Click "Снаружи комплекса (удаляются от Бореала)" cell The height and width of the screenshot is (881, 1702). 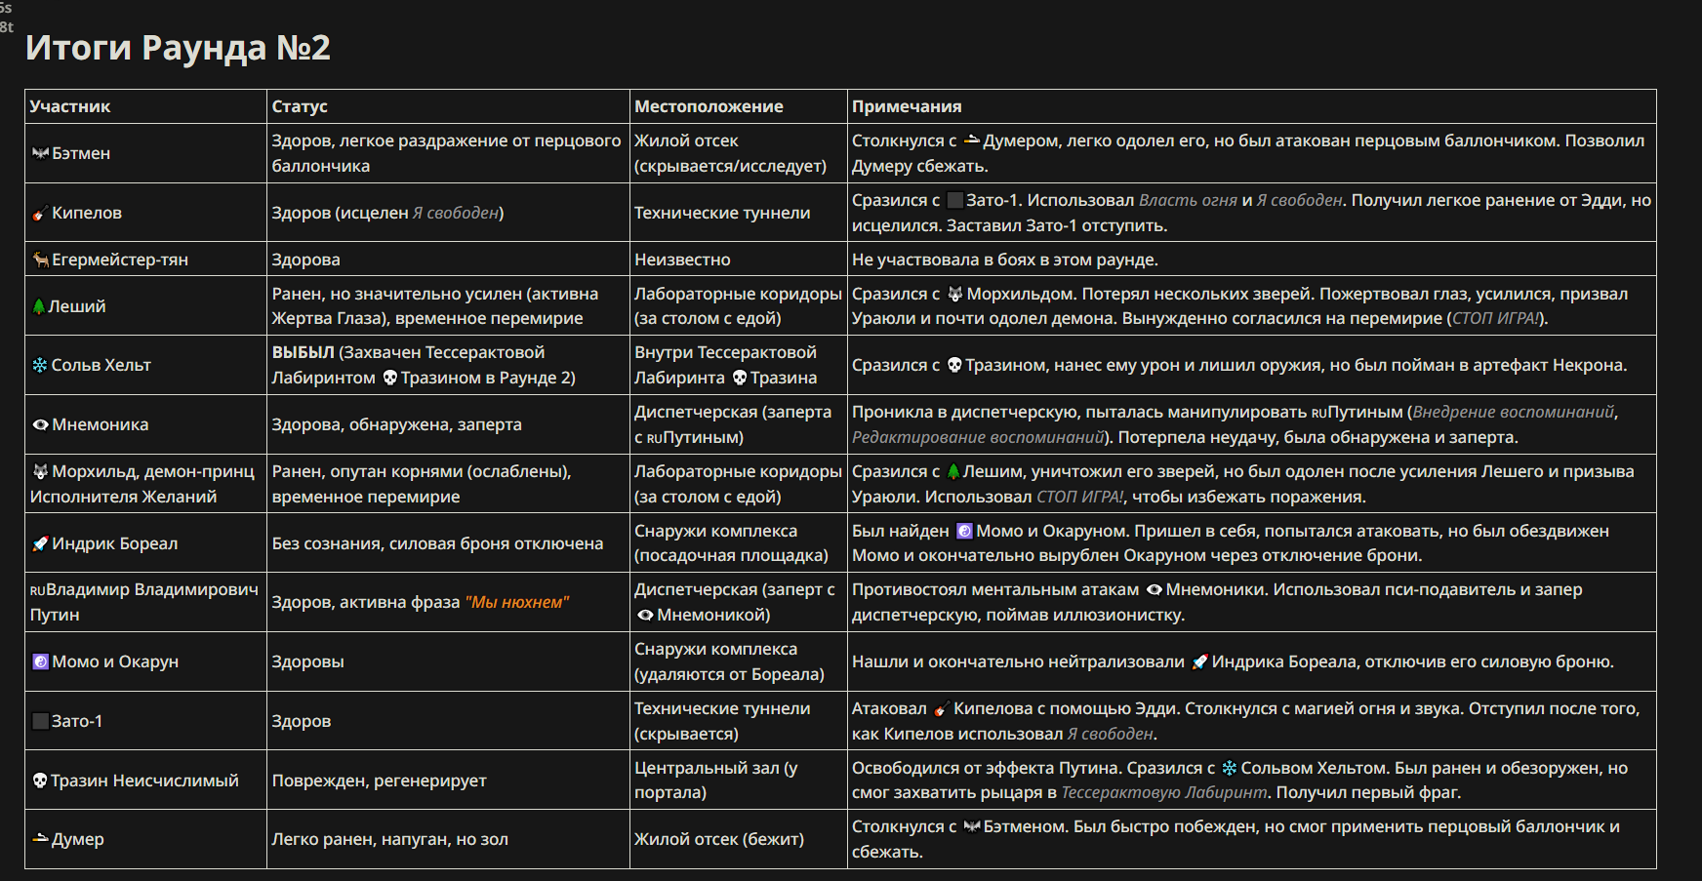click(730, 662)
